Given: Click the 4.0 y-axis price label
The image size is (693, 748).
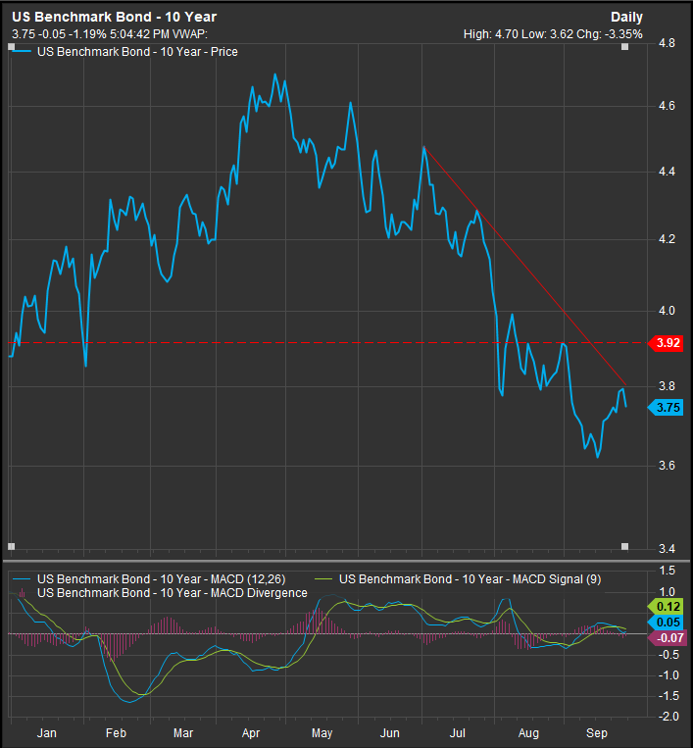Looking at the screenshot, I should click(667, 311).
